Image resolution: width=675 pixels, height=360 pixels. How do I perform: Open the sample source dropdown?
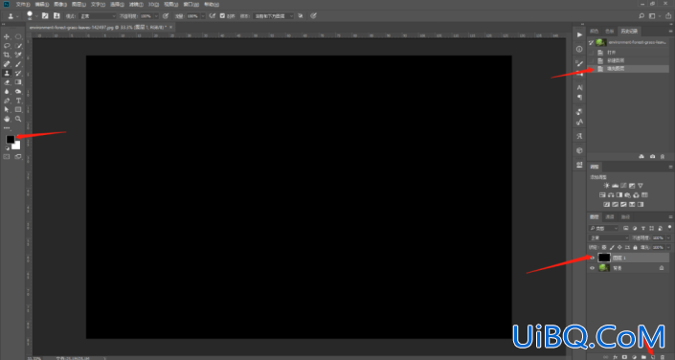point(274,16)
